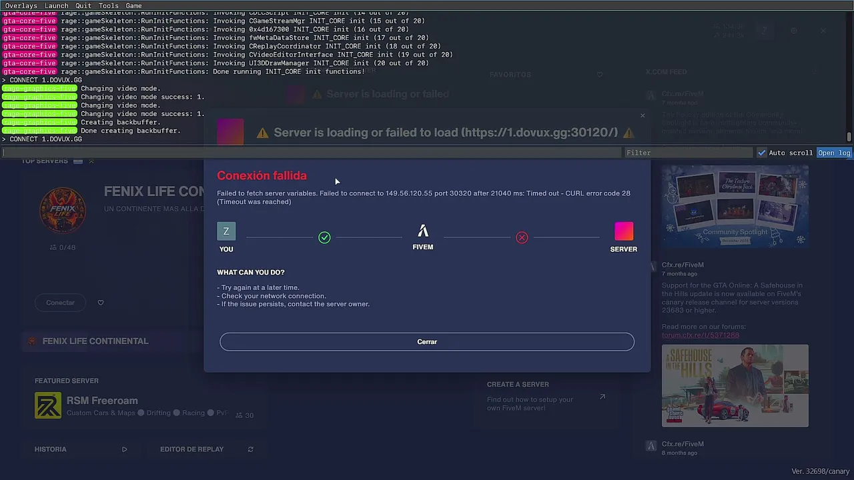Click the RSM Freeroam player count icon

point(239,415)
